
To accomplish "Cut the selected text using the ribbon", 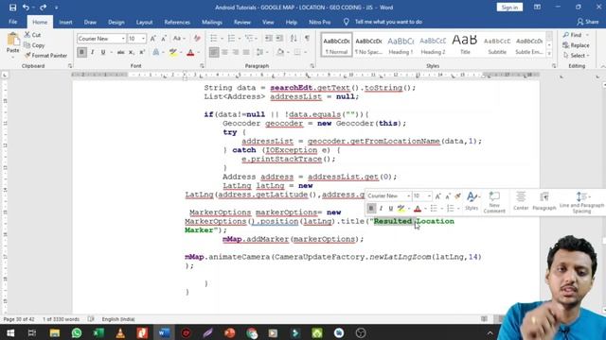I will point(32,35).
